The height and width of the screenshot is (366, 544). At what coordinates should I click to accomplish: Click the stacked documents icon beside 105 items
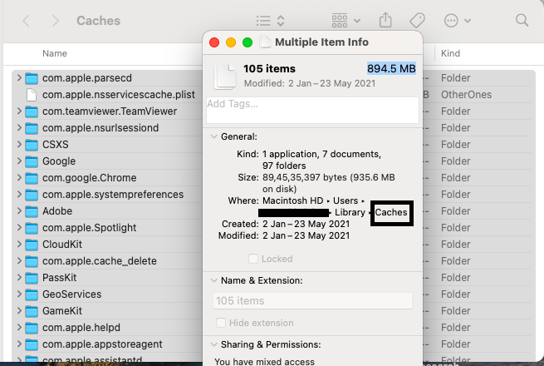[225, 77]
